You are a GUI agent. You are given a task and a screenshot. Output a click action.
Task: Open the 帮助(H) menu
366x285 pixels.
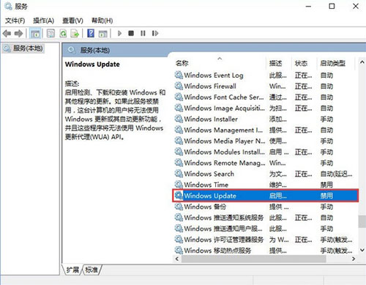[x=102, y=21]
